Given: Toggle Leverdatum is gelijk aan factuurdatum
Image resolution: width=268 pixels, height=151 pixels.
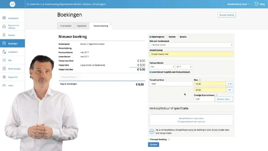Looking at the screenshot, I should coord(150,72).
